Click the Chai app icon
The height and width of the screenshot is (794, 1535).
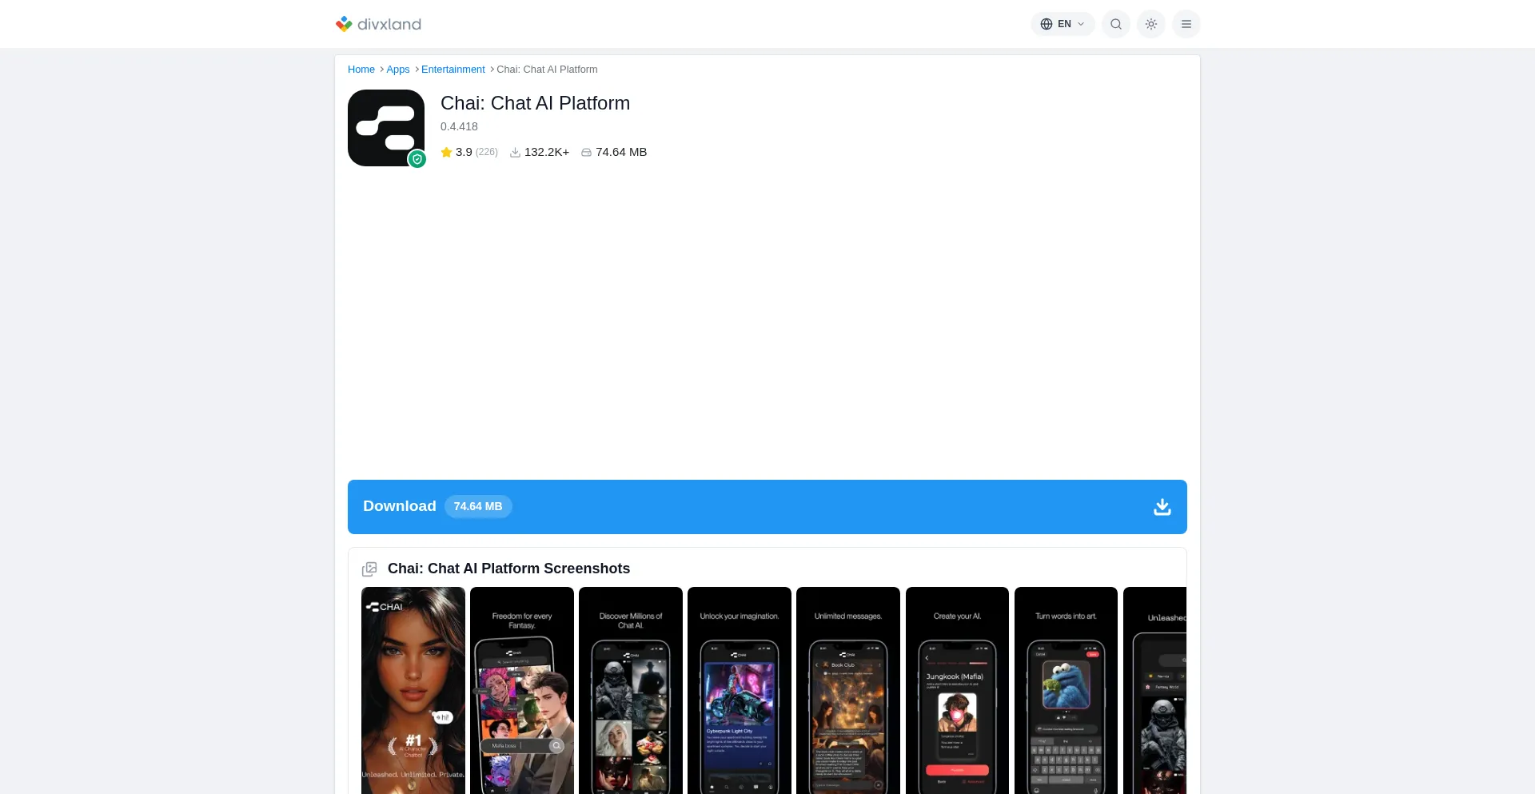pos(386,128)
